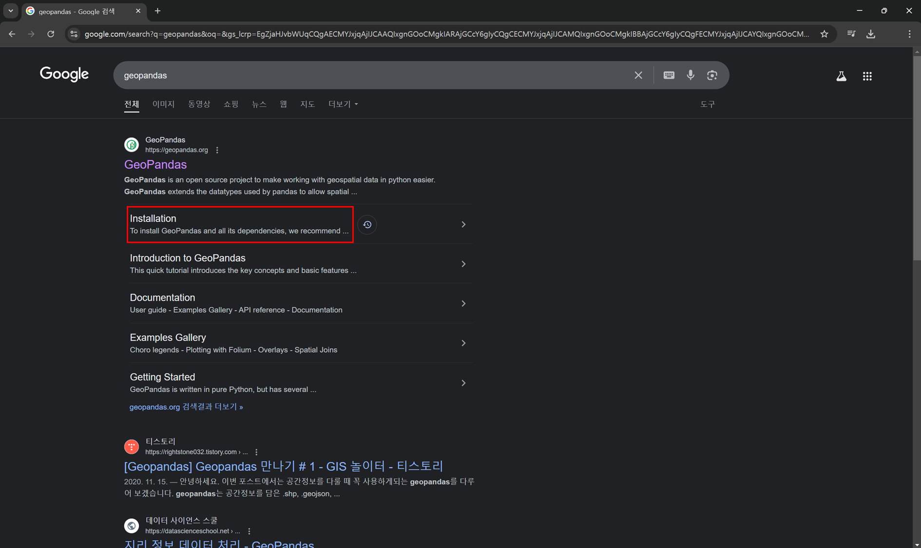Switch to the 웹 tab
The image size is (921, 548).
283,104
